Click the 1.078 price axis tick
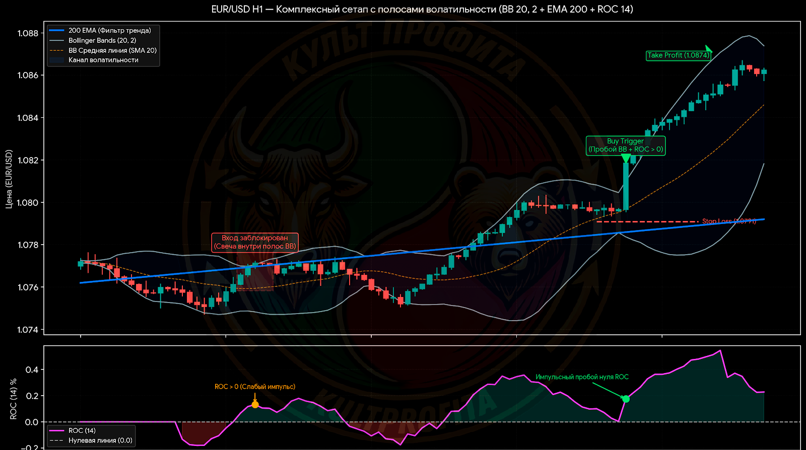Image resolution: width=806 pixels, height=450 pixels. pos(28,245)
